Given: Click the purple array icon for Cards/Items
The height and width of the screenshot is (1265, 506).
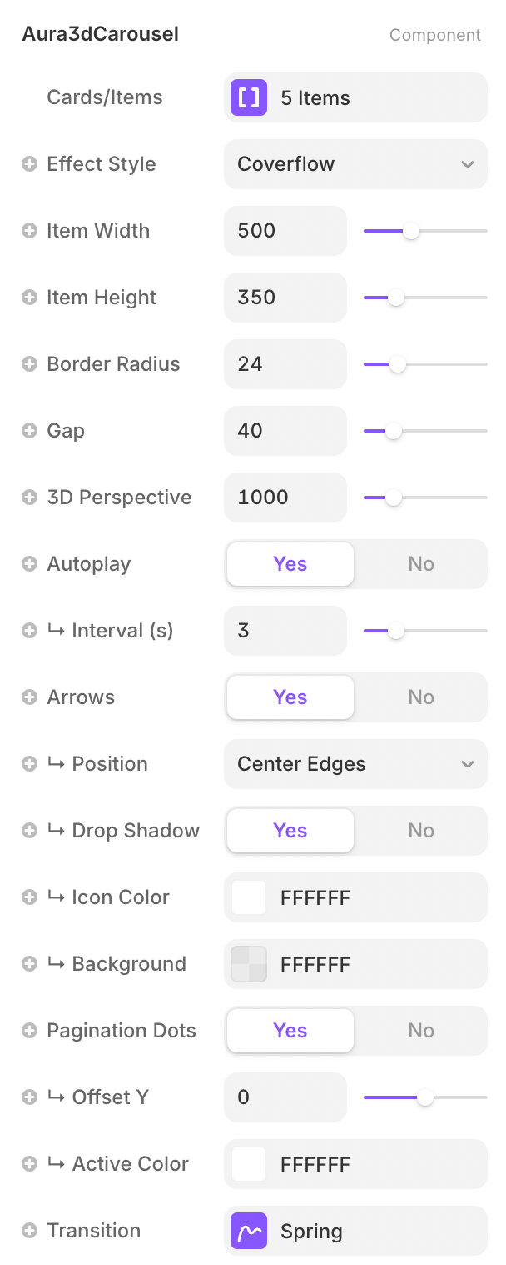Looking at the screenshot, I should tap(249, 97).
